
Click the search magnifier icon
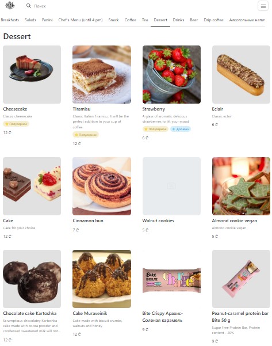pyautogui.click(x=28, y=6)
